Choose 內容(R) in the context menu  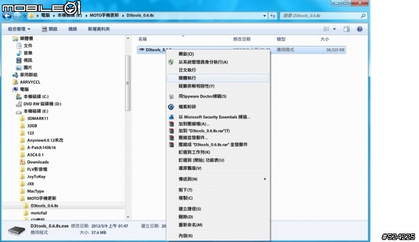tap(218, 235)
